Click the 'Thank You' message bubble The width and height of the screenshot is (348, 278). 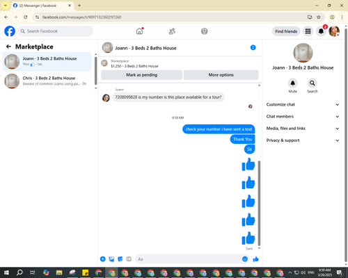pos(242,139)
